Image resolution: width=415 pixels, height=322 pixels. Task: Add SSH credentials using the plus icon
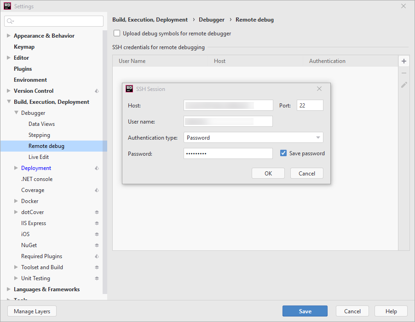[403, 61]
